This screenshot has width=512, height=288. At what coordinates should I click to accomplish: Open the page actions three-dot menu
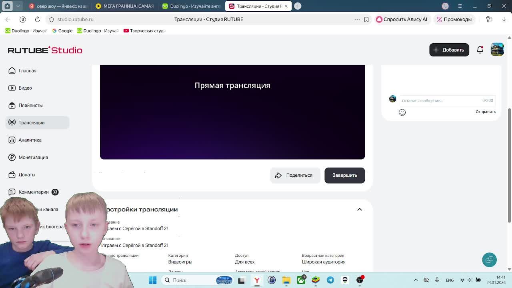(357, 19)
